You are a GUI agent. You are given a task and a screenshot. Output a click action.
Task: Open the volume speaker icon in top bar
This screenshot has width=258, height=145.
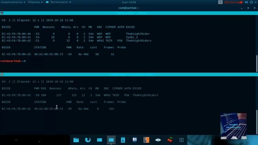point(246,2)
